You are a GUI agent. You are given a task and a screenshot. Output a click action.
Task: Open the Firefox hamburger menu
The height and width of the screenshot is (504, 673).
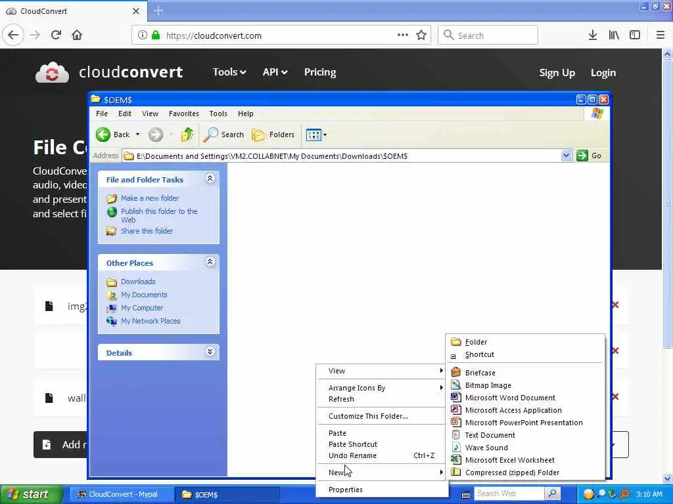(661, 35)
